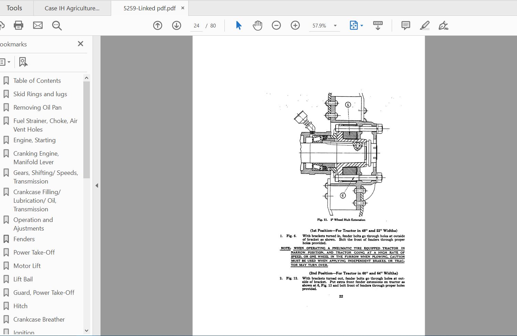Open the Power Take-Off bookmark

pos(34,253)
